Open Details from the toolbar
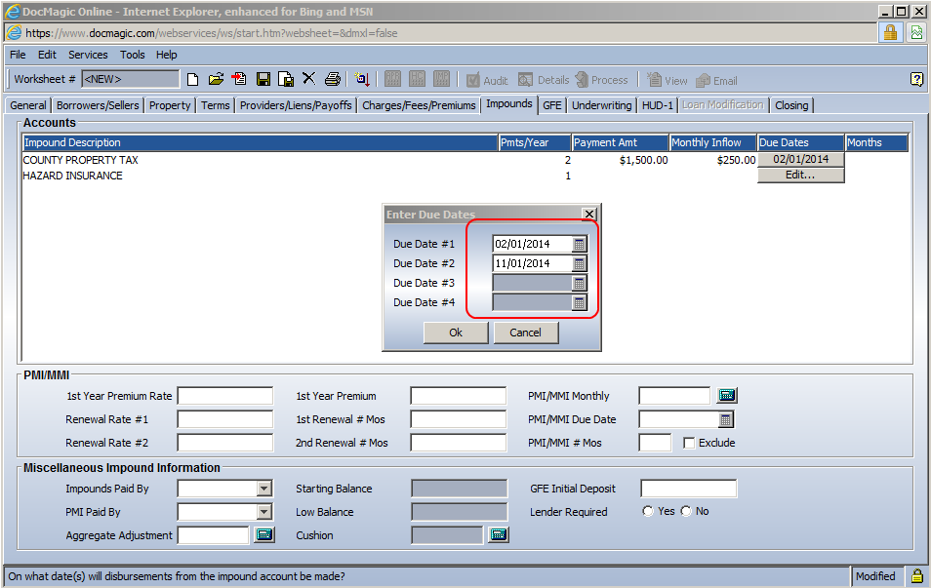 [544, 80]
